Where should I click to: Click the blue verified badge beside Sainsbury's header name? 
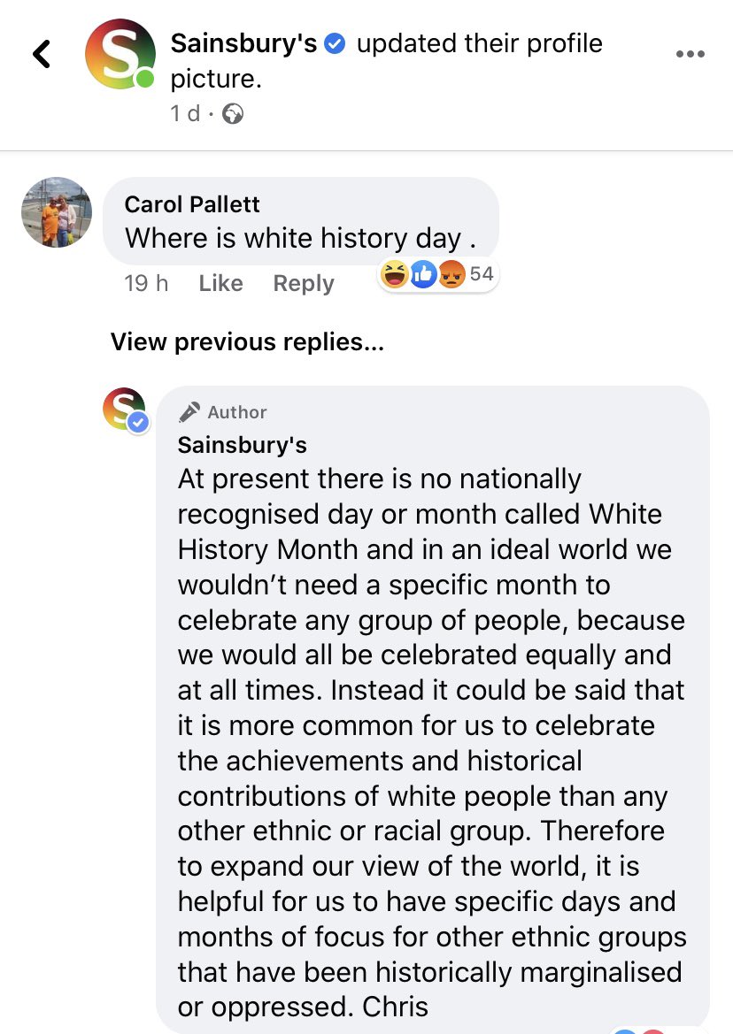coord(336,43)
